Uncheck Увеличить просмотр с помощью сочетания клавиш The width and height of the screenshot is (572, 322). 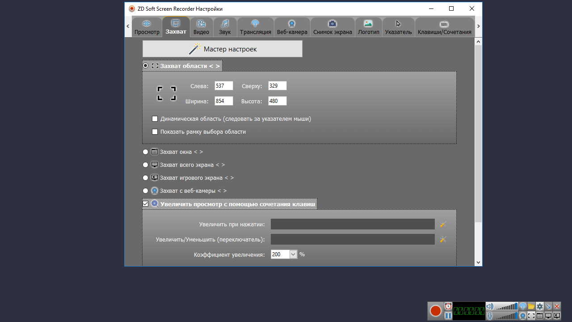[146, 204]
